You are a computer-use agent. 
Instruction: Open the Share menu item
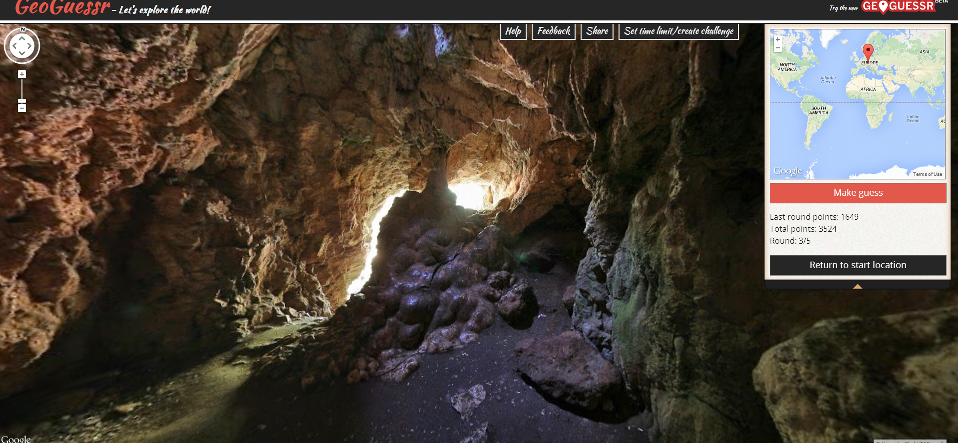tap(597, 31)
